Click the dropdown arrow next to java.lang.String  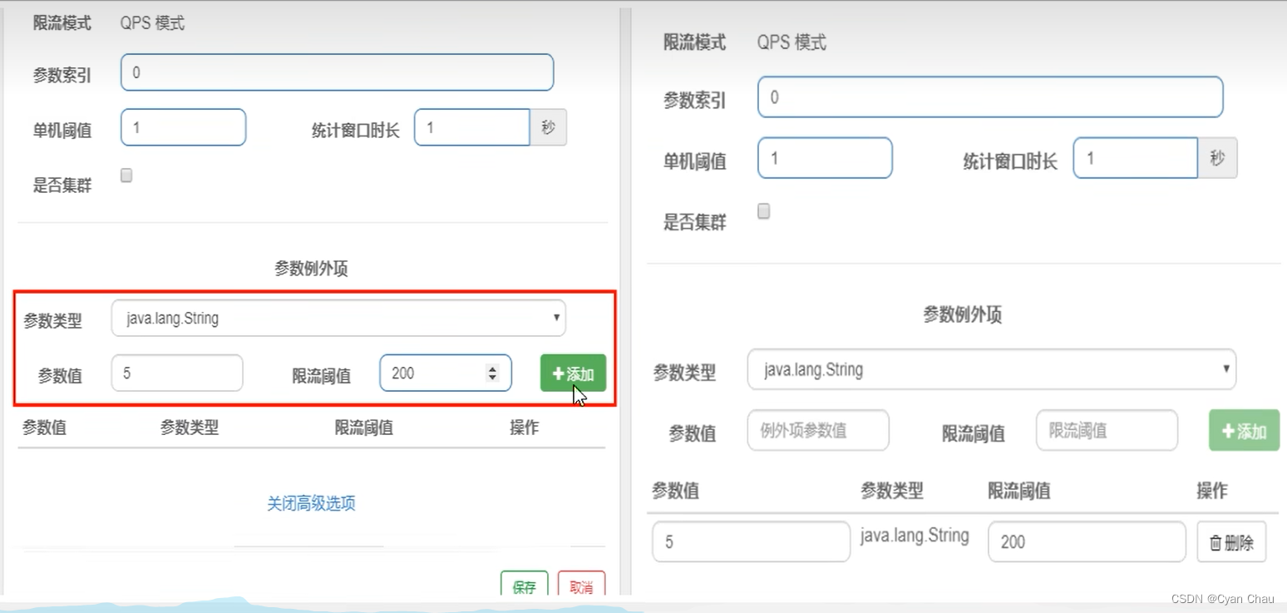555,318
